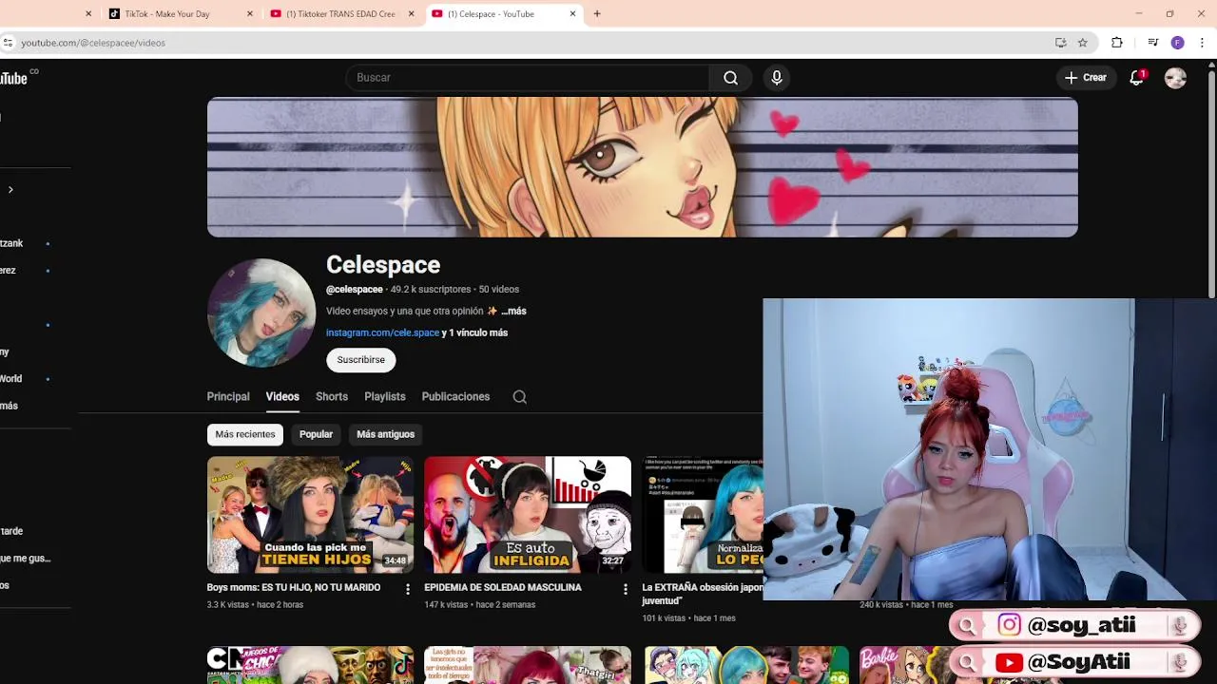Open browser extensions puzzle icon
This screenshot has width=1217, height=684.
[1117, 43]
